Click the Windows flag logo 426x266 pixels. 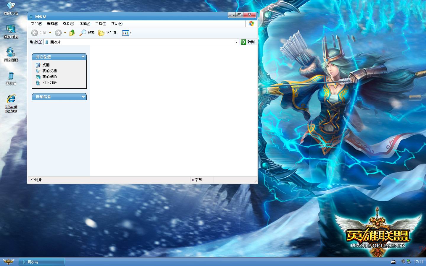[251, 24]
